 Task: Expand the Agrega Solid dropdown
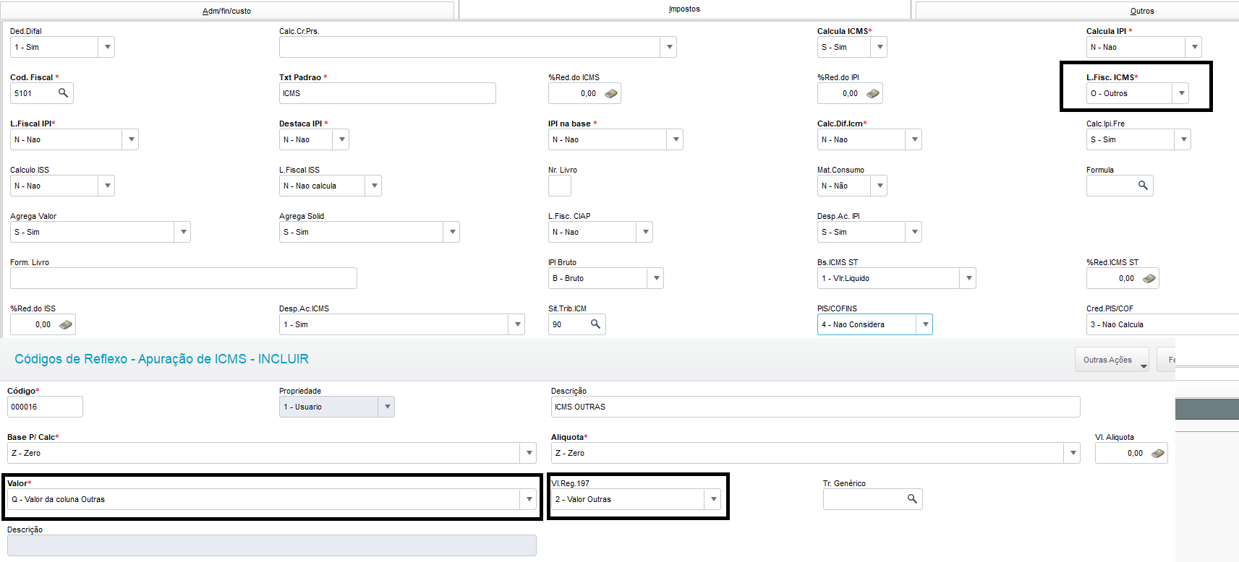pyautogui.click(x=452, y=232)
